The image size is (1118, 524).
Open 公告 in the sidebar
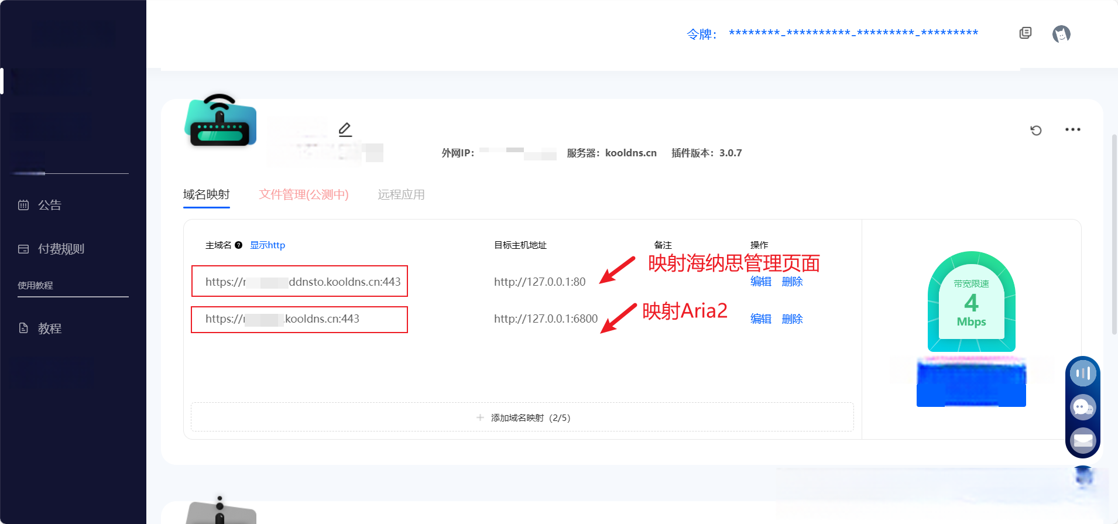pyautogui.click(x=50, y=205)
